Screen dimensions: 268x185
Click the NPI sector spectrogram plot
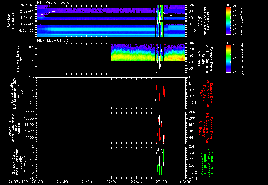click(x=111, y=21)
